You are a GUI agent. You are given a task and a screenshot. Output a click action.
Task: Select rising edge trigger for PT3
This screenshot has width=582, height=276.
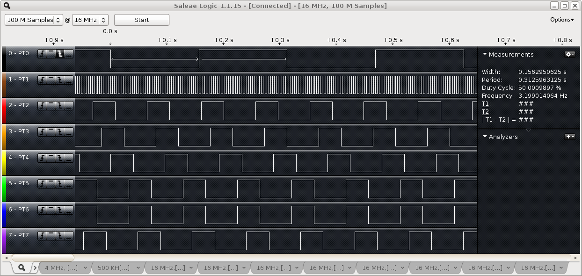(42, 132)
